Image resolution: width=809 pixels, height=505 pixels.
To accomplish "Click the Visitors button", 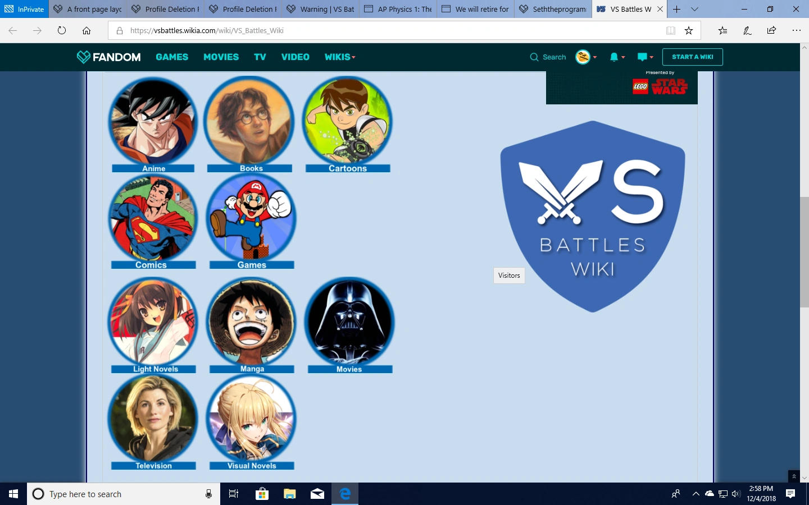I will (509, 276).
